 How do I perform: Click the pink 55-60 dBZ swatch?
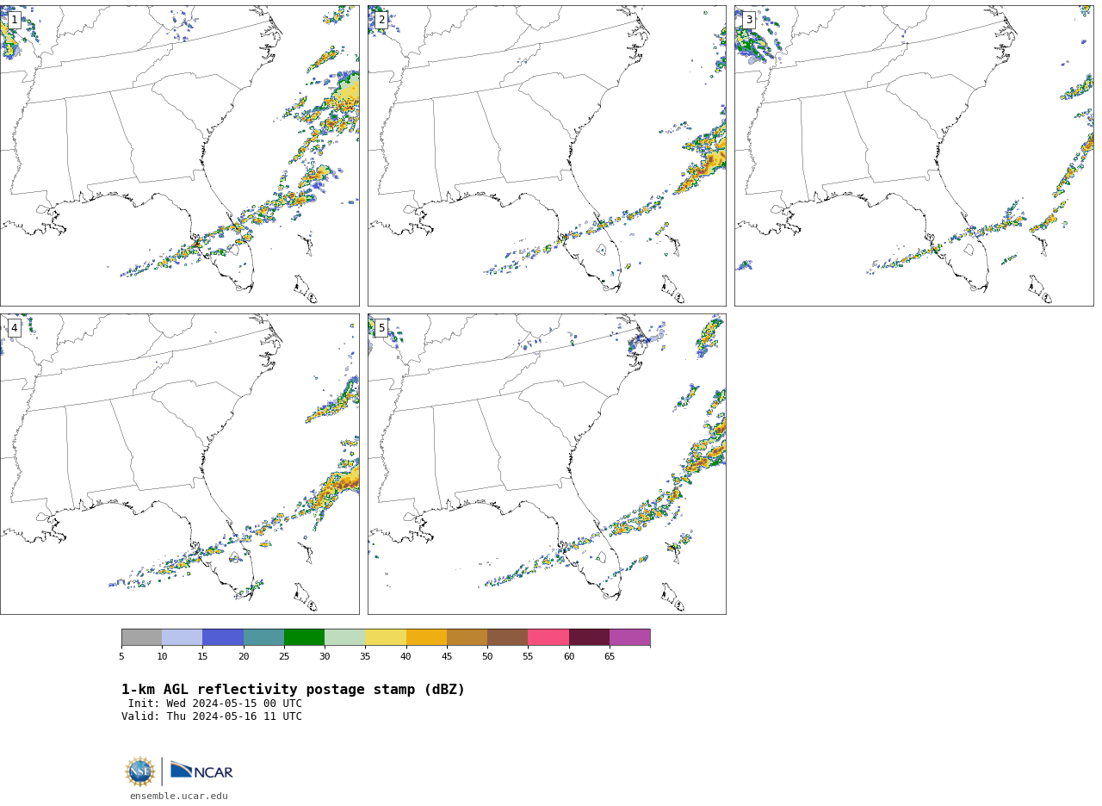point(548,637)
